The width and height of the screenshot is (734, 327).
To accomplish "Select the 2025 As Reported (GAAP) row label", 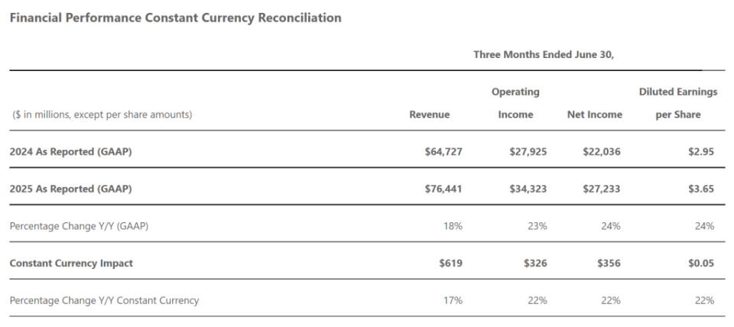I will [70, 189].
